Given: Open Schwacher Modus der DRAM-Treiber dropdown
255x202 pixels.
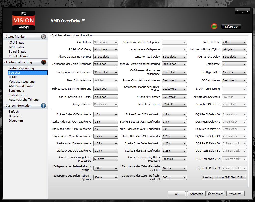Looking at the screenshot, I should (x=174, y=89).
